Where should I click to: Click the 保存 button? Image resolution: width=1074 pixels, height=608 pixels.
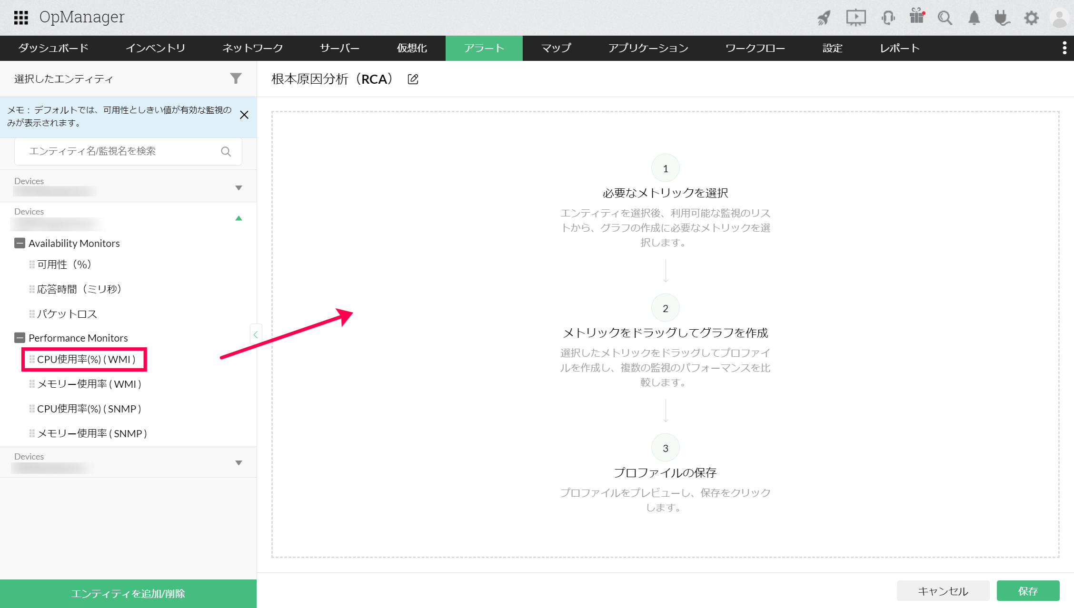[x=1028, y=591]
